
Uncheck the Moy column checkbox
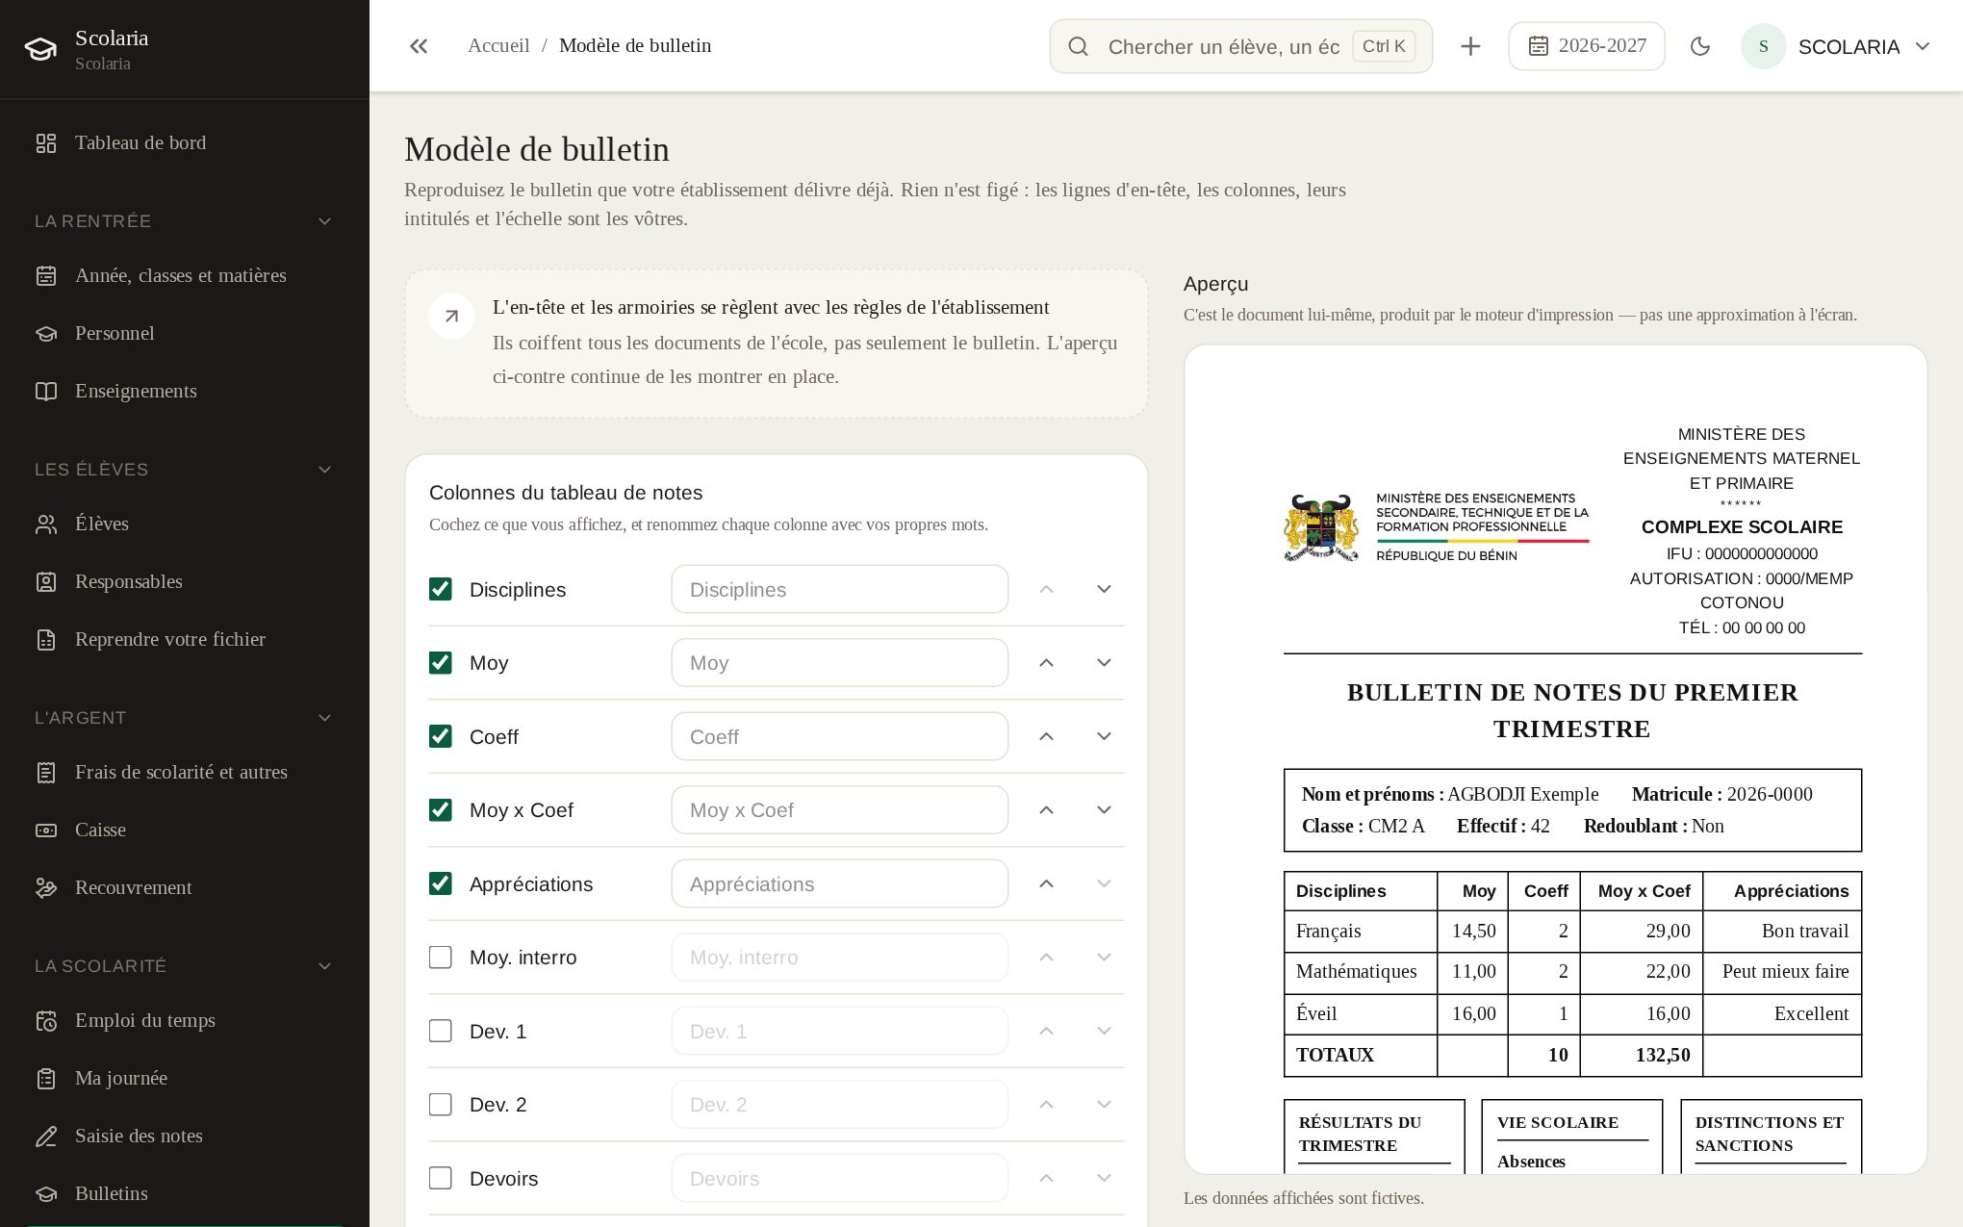pyautogui.click(x=441, y=663)
